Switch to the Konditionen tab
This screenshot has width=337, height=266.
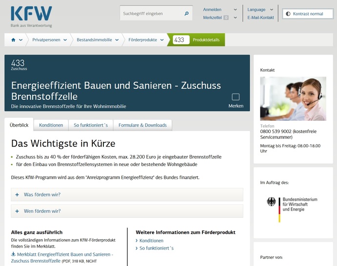[51, 125]
